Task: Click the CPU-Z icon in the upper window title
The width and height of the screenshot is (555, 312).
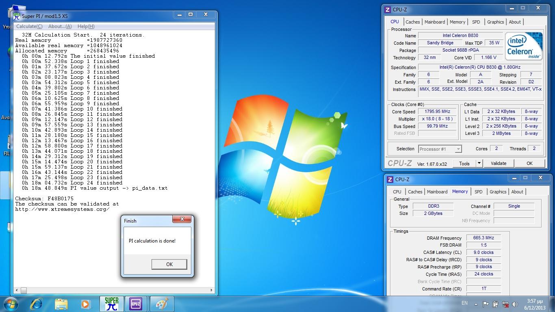Action: pos(388,9)
